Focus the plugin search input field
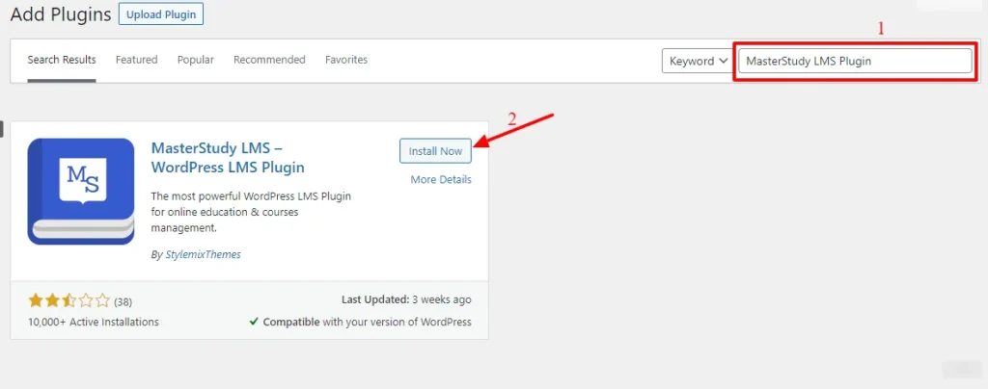 (855, 61)
